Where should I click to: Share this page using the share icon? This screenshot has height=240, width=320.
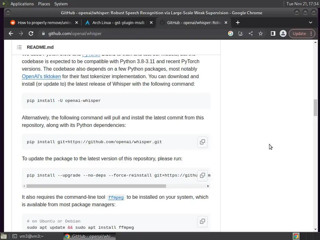click(x=251, y=33)
